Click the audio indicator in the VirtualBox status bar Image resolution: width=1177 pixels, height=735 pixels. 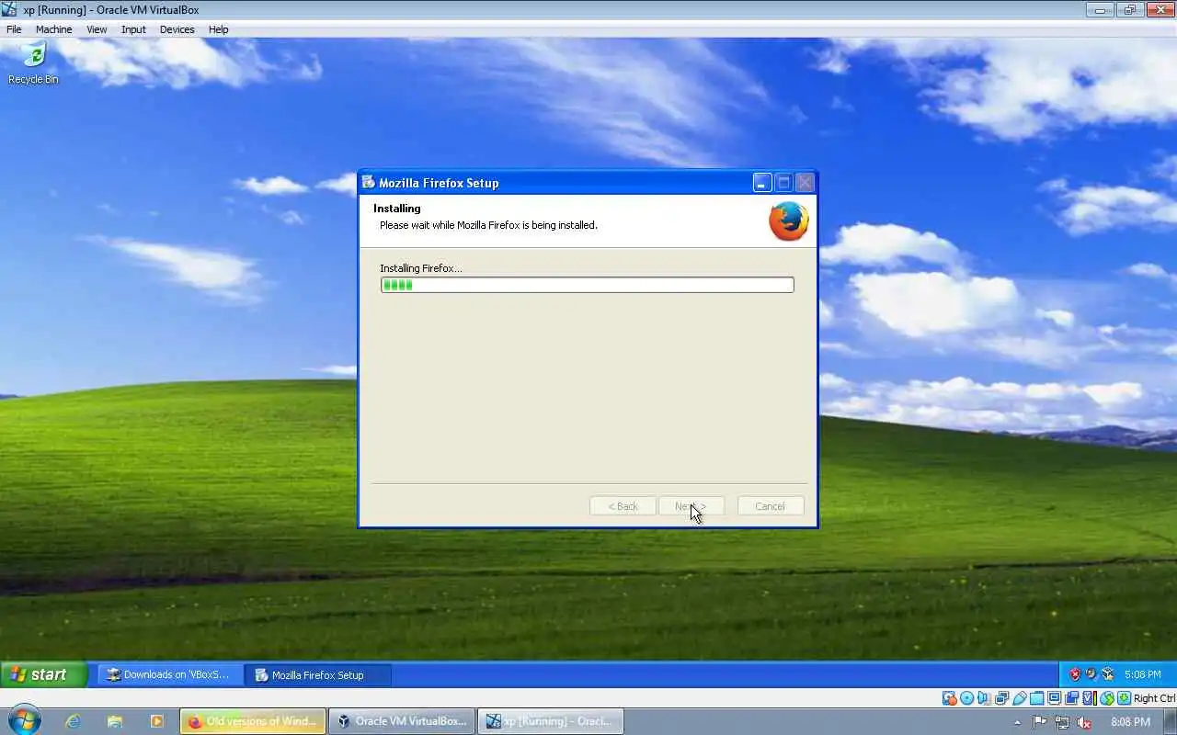point(983,698)
